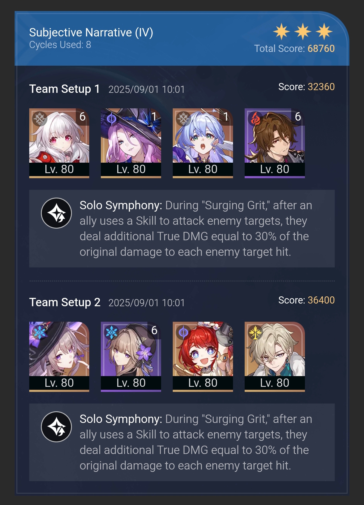Click Ice element icon on witch-hat character
The image size is (364, 505).
coord(40,332)
